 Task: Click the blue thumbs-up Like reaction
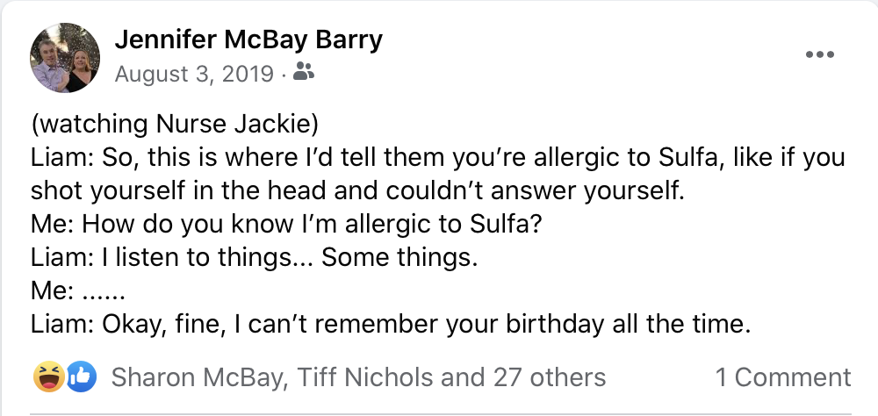click(x=81, y=377)
